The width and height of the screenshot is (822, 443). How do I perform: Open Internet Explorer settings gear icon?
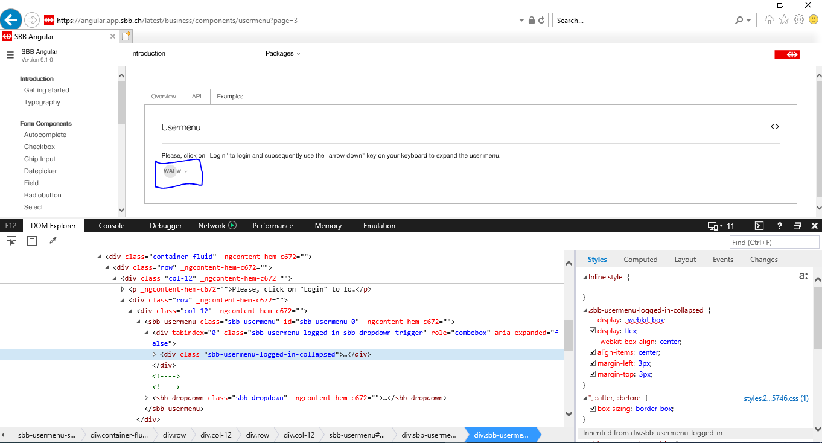click(798, 20)
